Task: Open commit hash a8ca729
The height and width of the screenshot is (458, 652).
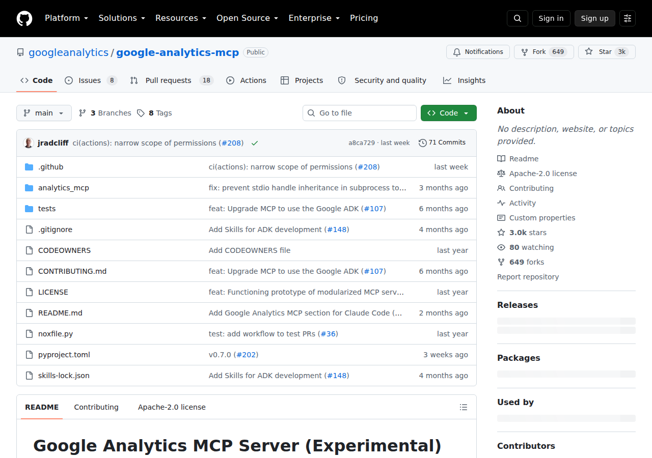Action: coord(362,143)
